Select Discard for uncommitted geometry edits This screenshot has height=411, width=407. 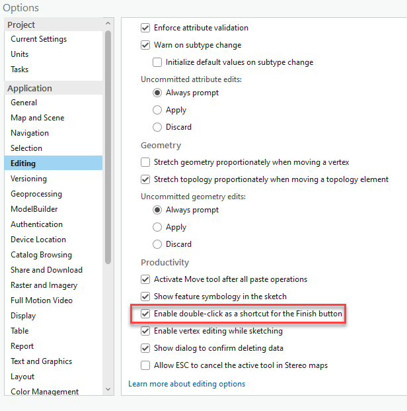(157, 244)
